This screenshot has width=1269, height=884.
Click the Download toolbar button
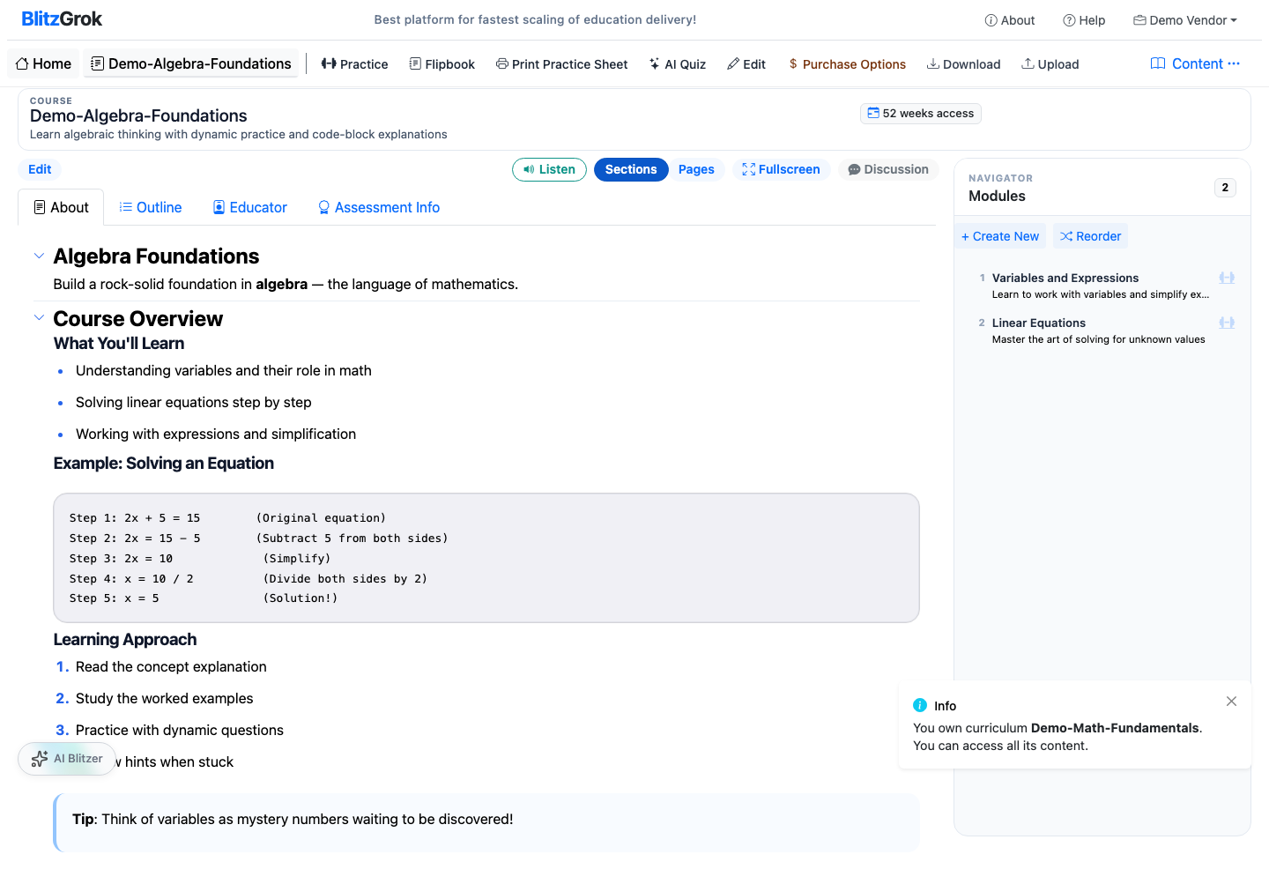pyautogui.click(x=964, y=64)
